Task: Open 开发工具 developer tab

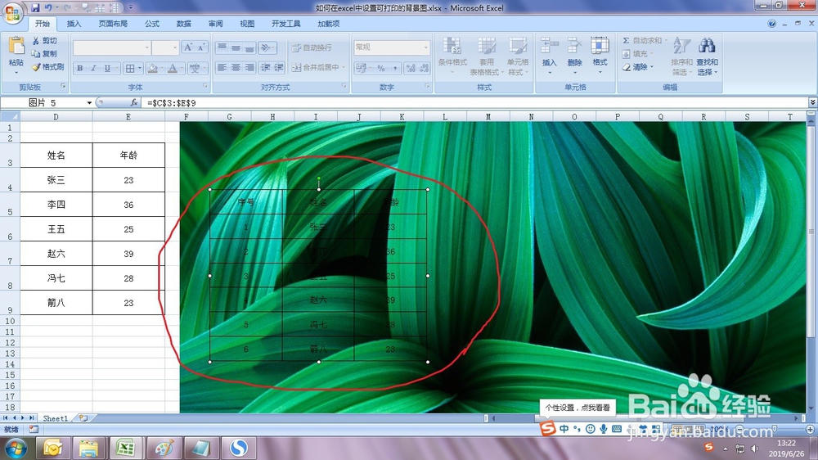Action: pyautogui.click(x=285, y=24)
